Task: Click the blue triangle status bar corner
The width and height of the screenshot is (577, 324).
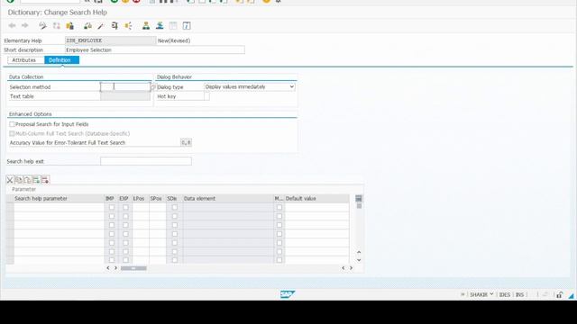Action: [x=571, y=296]
